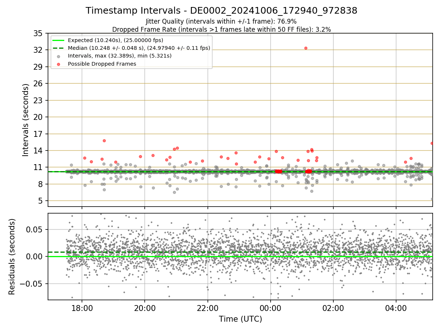Click the y-axis label 'Intervals (seconds)'

(x=25, y=120)
